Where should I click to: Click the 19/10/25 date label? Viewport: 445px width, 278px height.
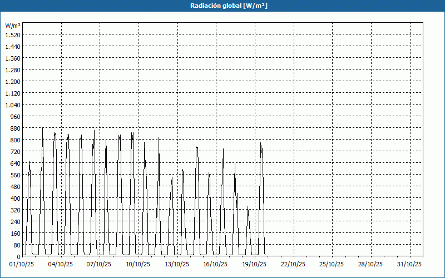(255, 264)
